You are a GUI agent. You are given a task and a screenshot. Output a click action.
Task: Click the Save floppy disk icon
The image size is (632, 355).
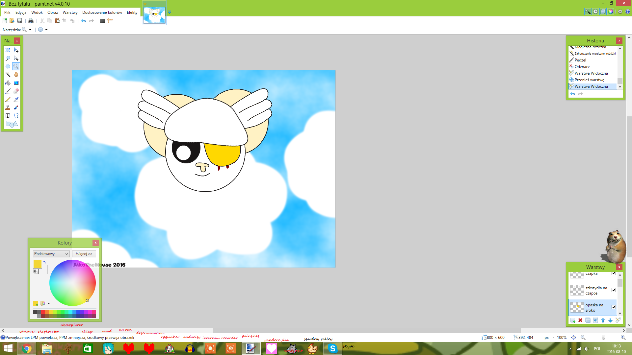coord(20,21)
